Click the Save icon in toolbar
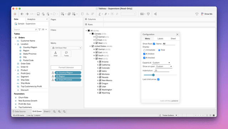Image resolution: width=228 pixels, height=129 pixels. tap(38, 14)
